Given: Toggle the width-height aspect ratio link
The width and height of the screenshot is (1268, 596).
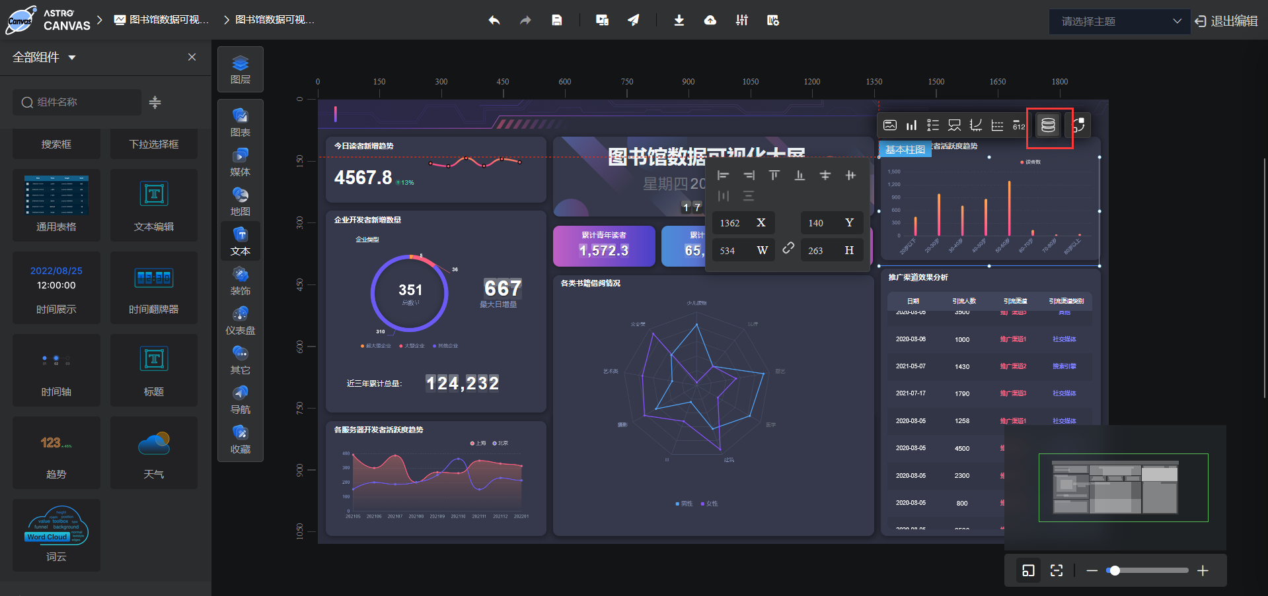Looking at the screenshot, I should 788,248.
